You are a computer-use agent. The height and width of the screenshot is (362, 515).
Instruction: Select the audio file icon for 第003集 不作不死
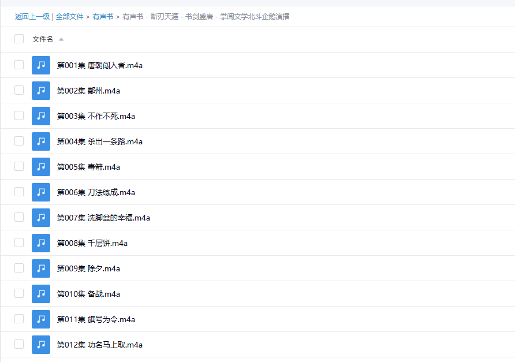point(40,115)
